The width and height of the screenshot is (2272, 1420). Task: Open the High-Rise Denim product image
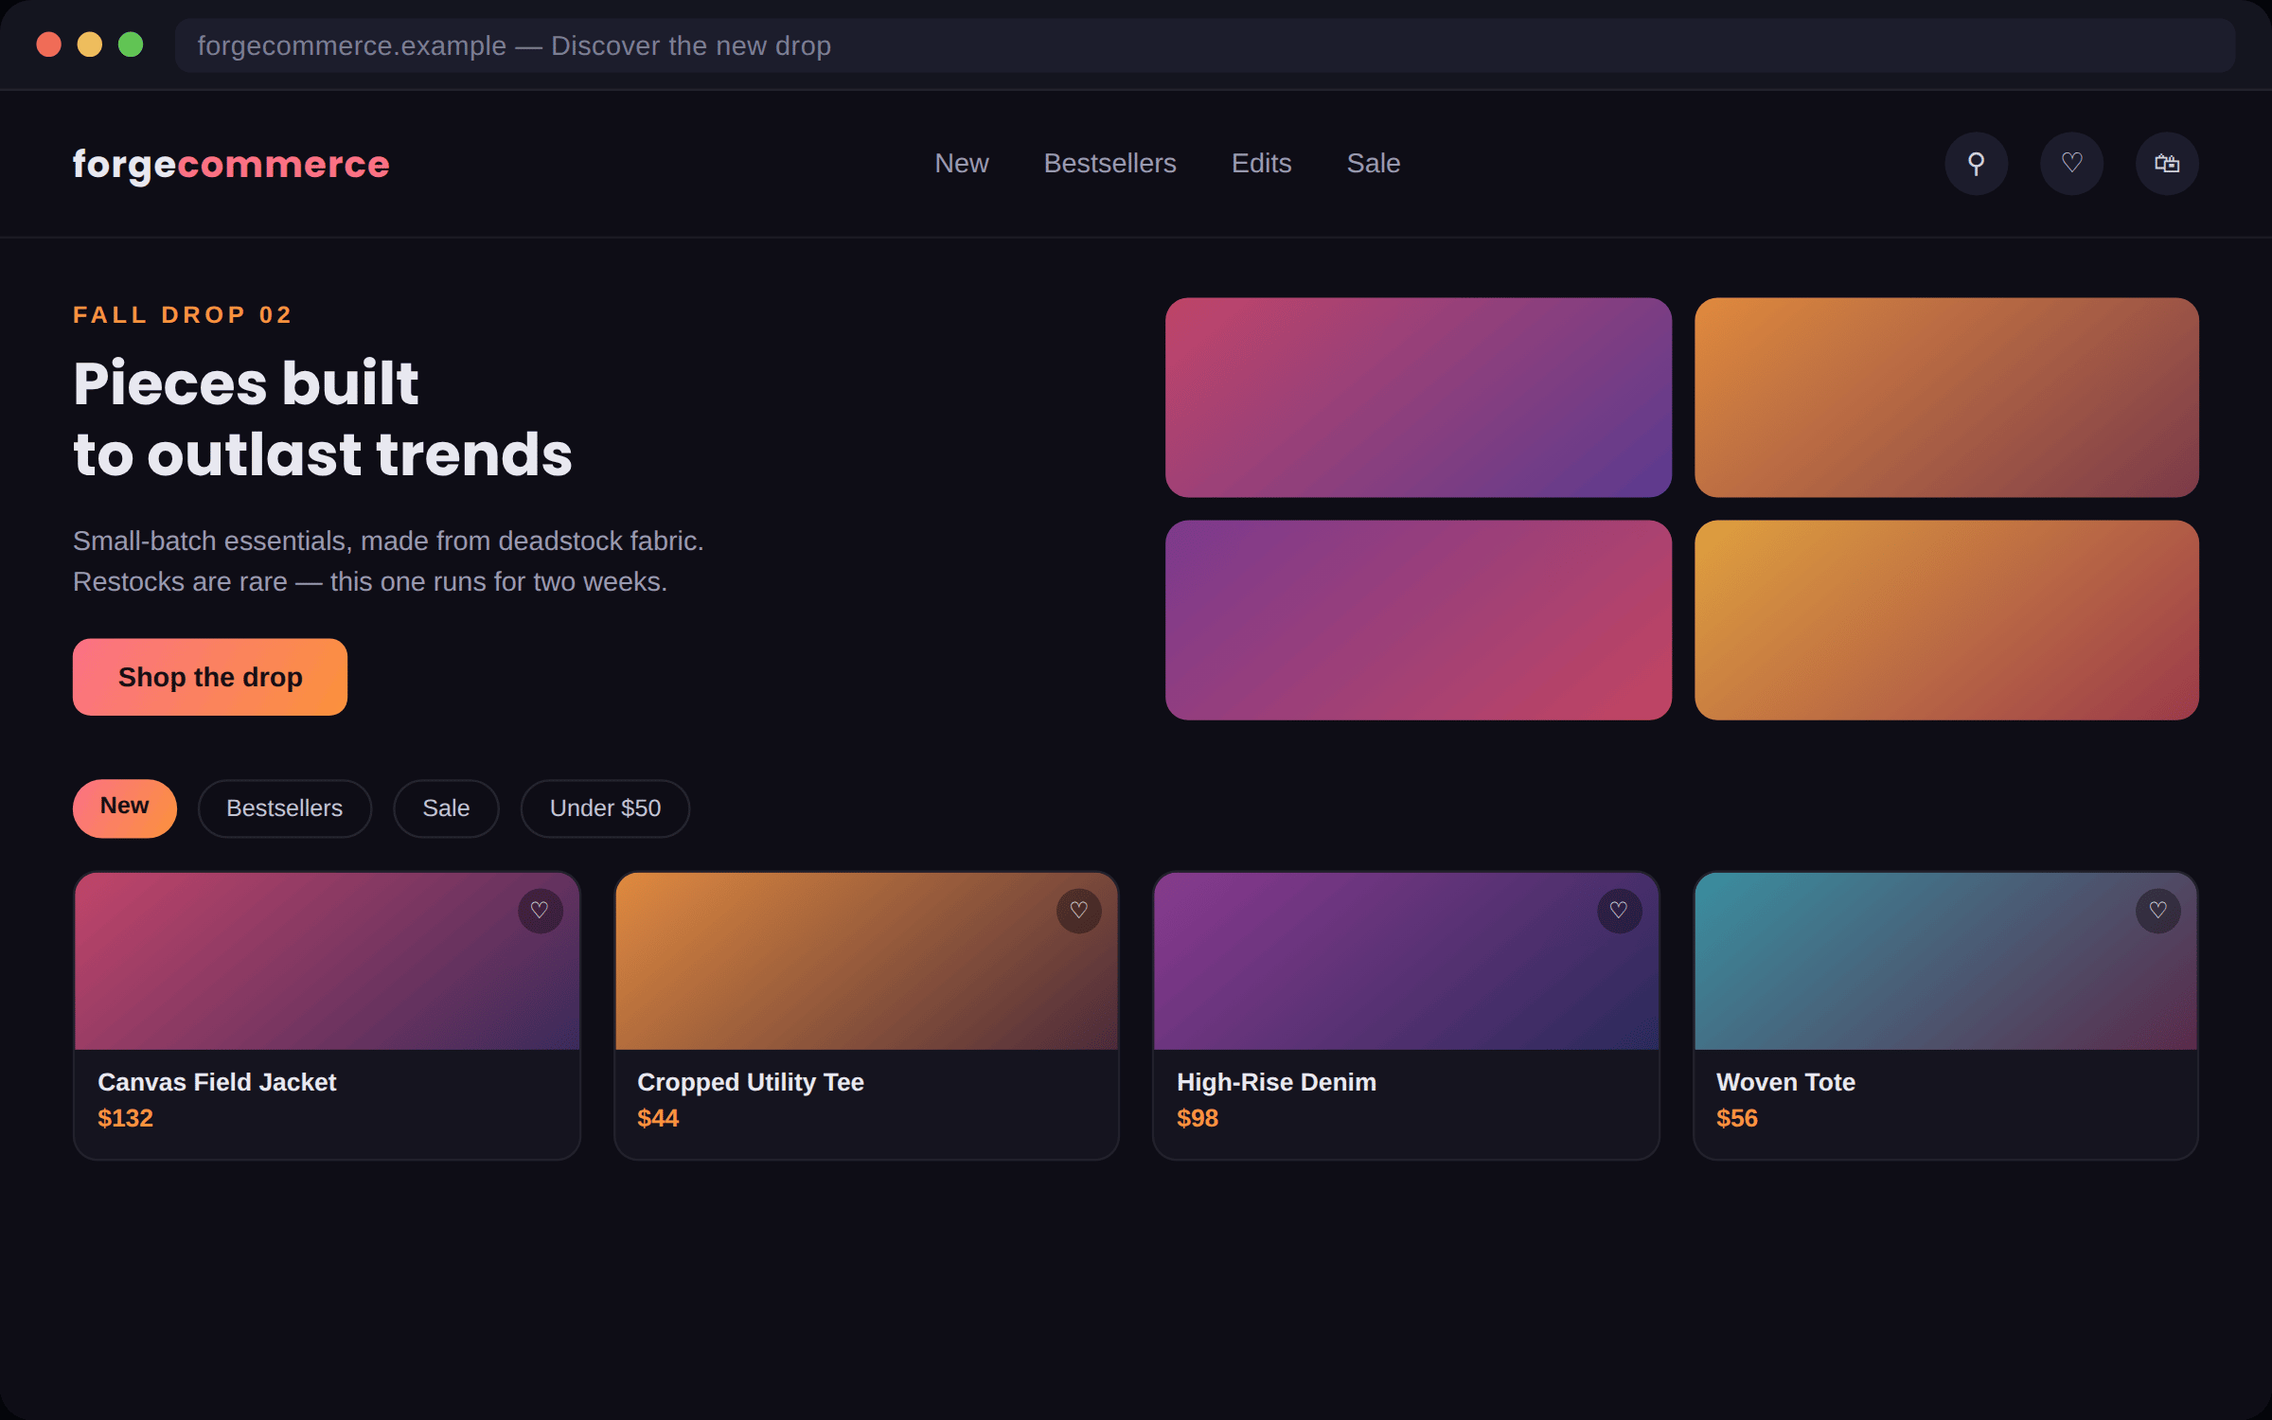pos(1406,961)
